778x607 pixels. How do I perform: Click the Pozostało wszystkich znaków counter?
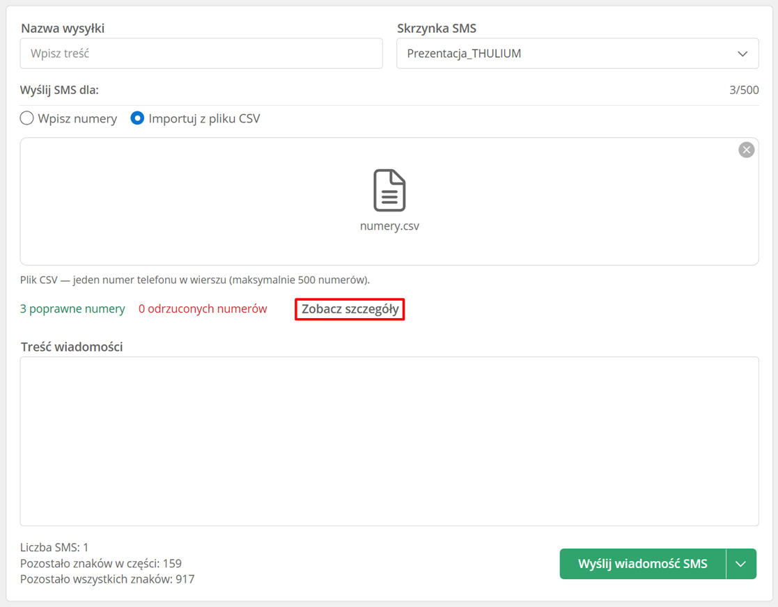pyautogui.click(x=107, y=579)
